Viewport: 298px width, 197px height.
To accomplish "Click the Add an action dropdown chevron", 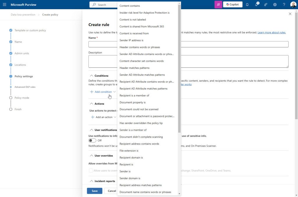I will point(115,117).
